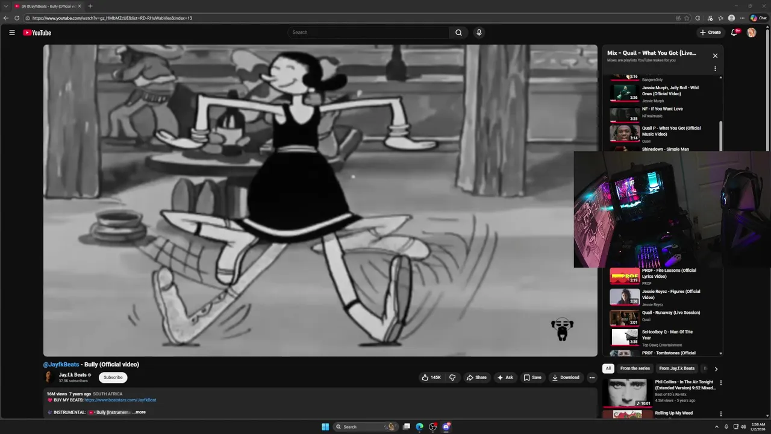Viewport: 771px width, 434px height.
Task: Open Edge Copilot Chat
Action: point(758,18)
